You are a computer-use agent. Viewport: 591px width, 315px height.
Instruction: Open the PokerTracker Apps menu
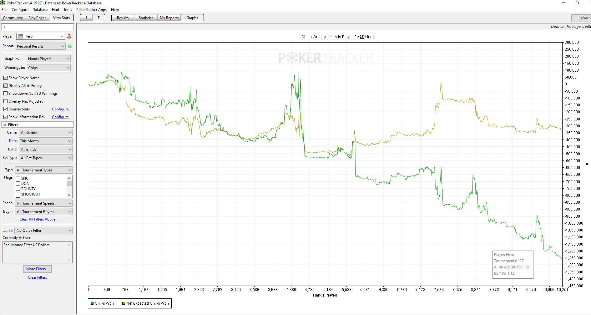(x=91, y=10)
